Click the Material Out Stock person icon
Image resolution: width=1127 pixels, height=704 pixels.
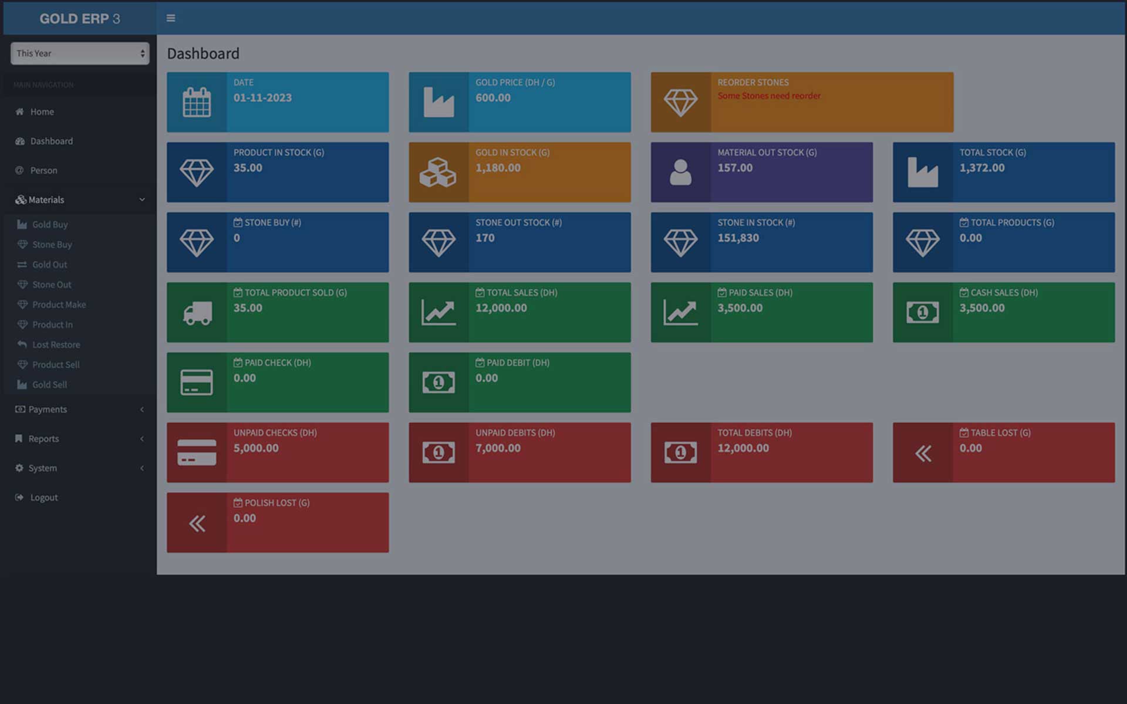pos(680,172)
